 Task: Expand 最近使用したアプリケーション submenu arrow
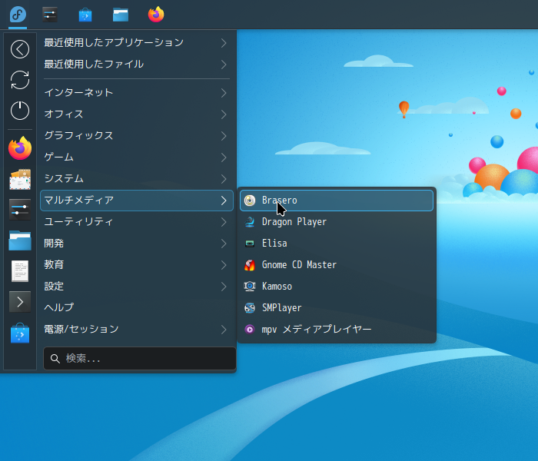224,43
